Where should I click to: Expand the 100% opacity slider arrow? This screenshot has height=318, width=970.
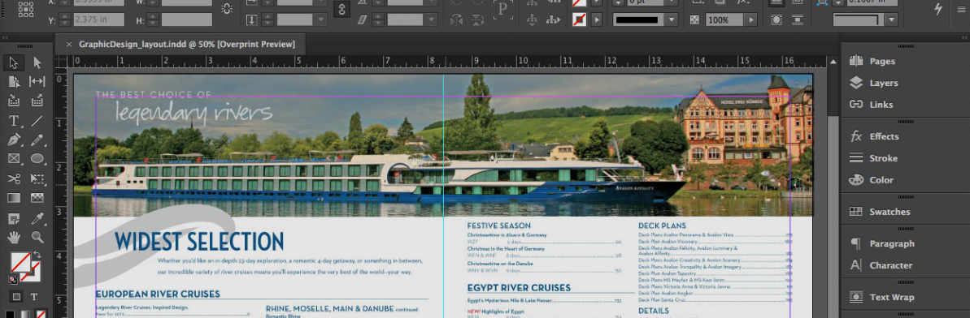click(x=751, y=19)
